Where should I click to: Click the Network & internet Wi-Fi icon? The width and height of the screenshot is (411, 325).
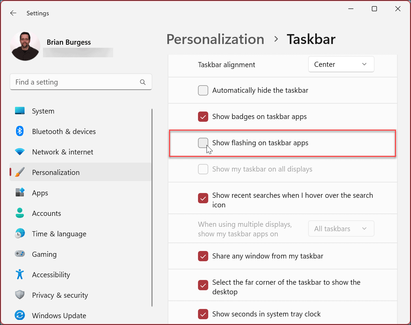tap(20, 152)
